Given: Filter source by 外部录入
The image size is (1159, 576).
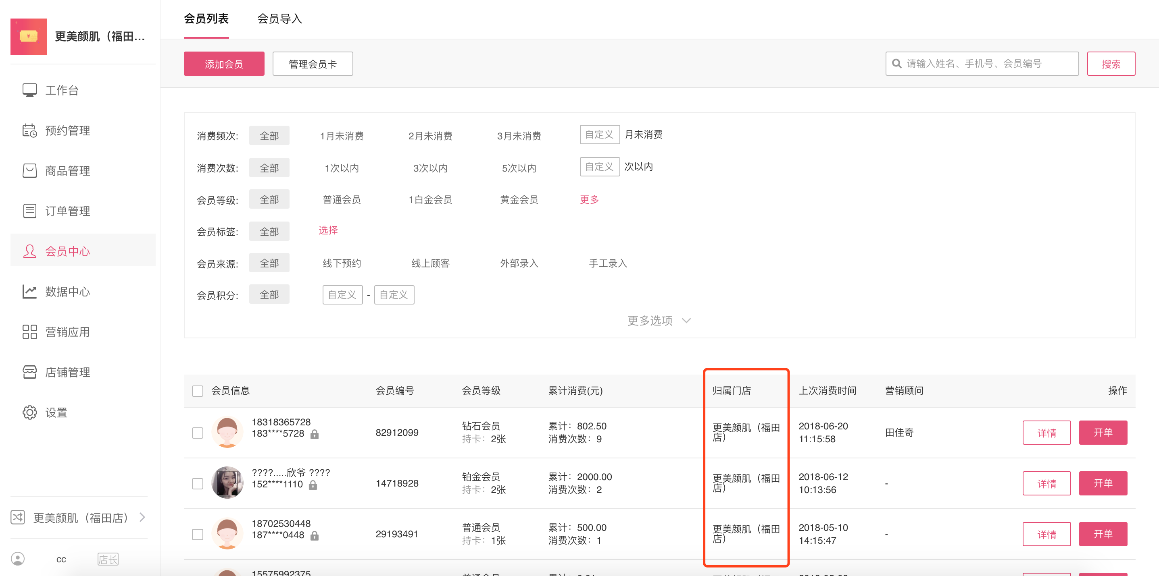Looking at the screenshot, I should point(519,263).
